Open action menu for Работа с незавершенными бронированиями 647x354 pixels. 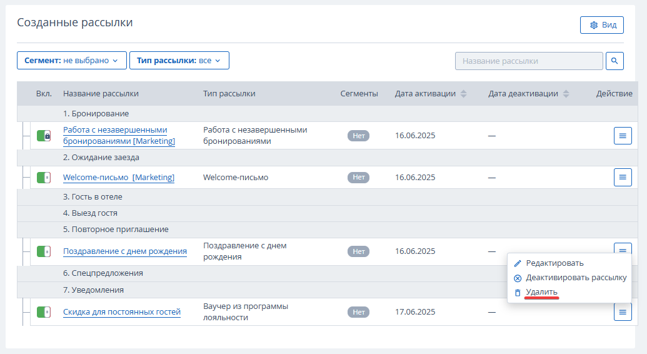tap(623, 136)
